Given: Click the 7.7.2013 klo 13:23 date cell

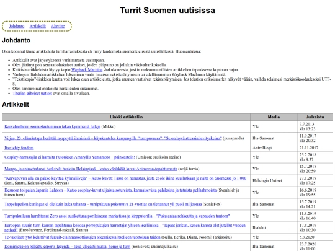Looking at the screenshot, I should (315, 126).
